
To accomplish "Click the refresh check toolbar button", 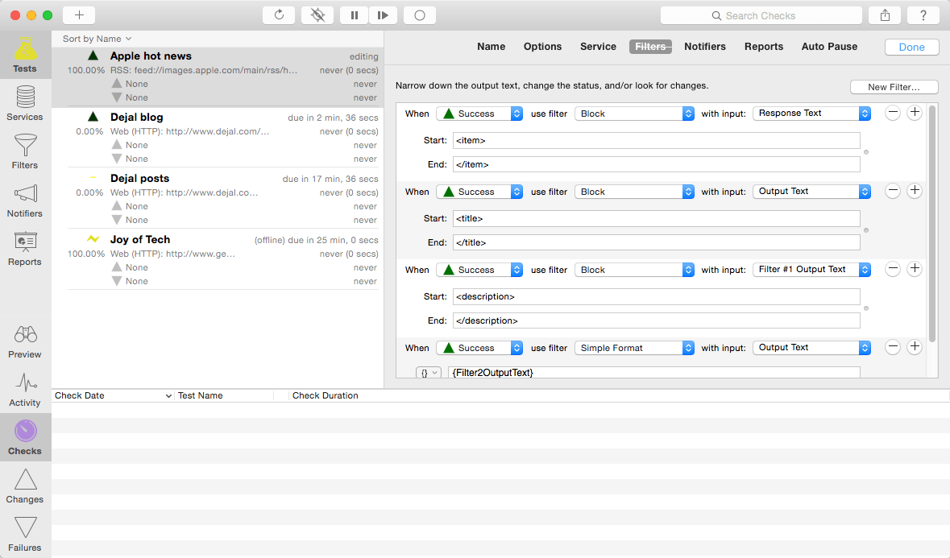I will (279, 15).
